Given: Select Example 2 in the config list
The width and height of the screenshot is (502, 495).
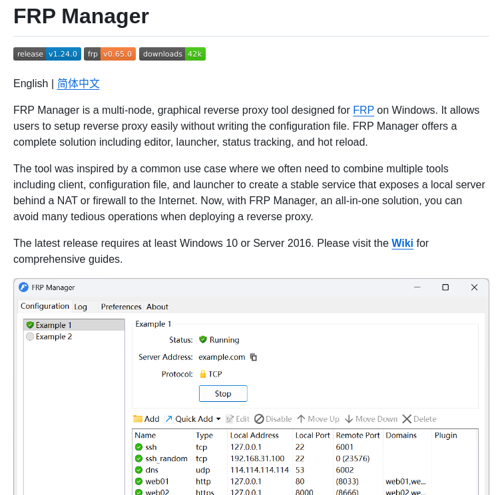Looking at the screenshot, I should coord(74,337).
